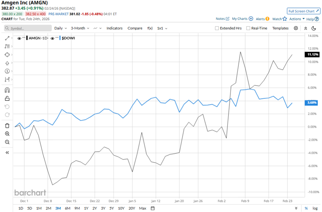Open the f(x) expressions menu
Screen dimensions: 322x212
click(x=150, y=28)
